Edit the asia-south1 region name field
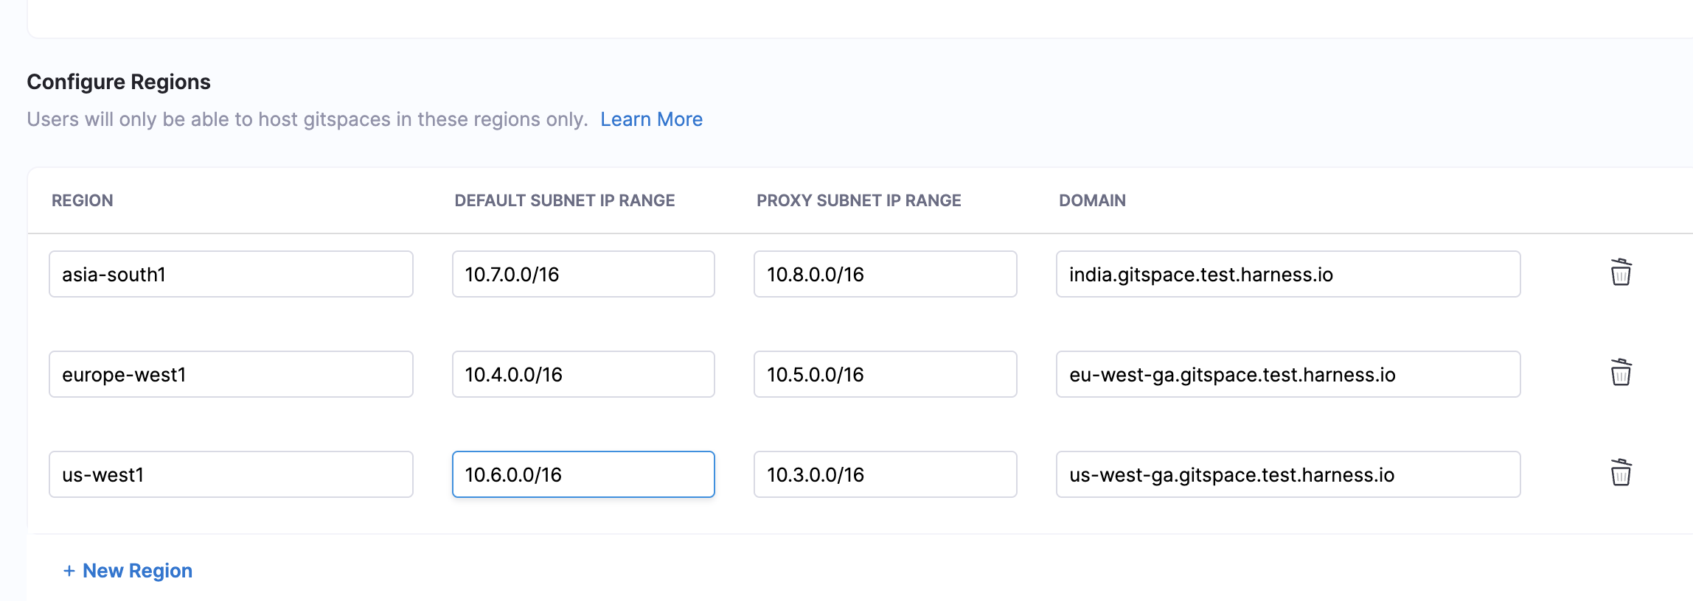The image size is (1693, 601). tap(231, 274)
